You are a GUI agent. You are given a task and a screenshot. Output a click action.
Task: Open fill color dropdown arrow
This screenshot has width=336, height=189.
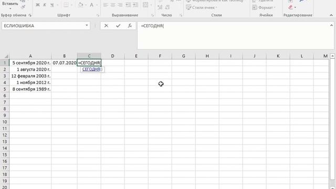(x=86, y=5)
